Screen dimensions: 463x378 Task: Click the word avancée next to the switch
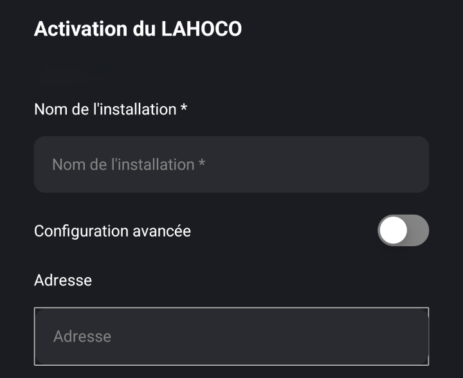coord(163,231)
